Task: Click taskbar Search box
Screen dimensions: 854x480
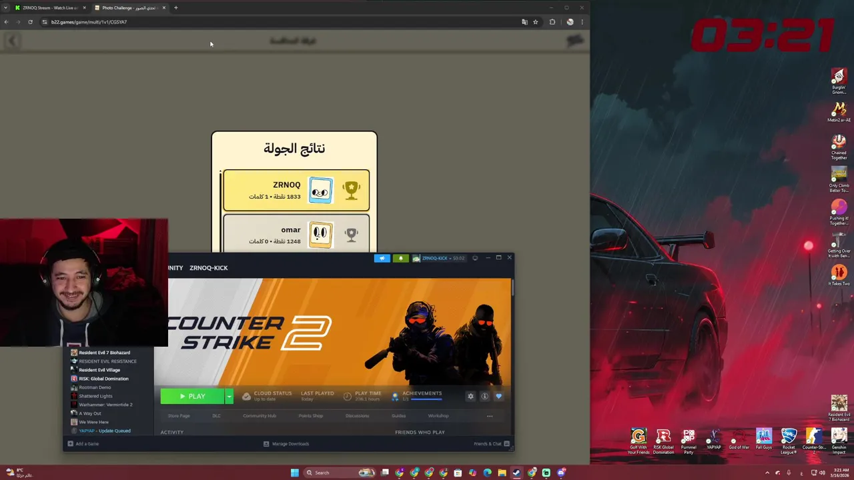Action: point(339,473)
